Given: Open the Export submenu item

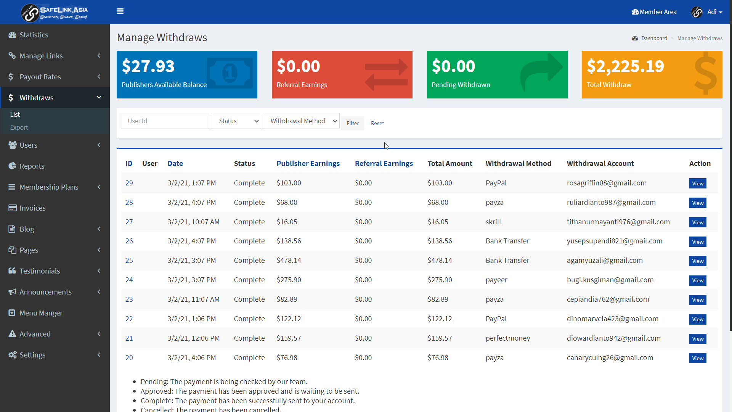Looking at the screenshot, I should (19, 127).
